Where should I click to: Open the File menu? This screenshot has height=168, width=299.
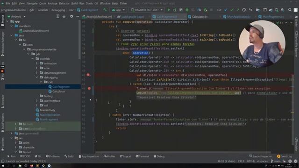click(x=8, y=3)
